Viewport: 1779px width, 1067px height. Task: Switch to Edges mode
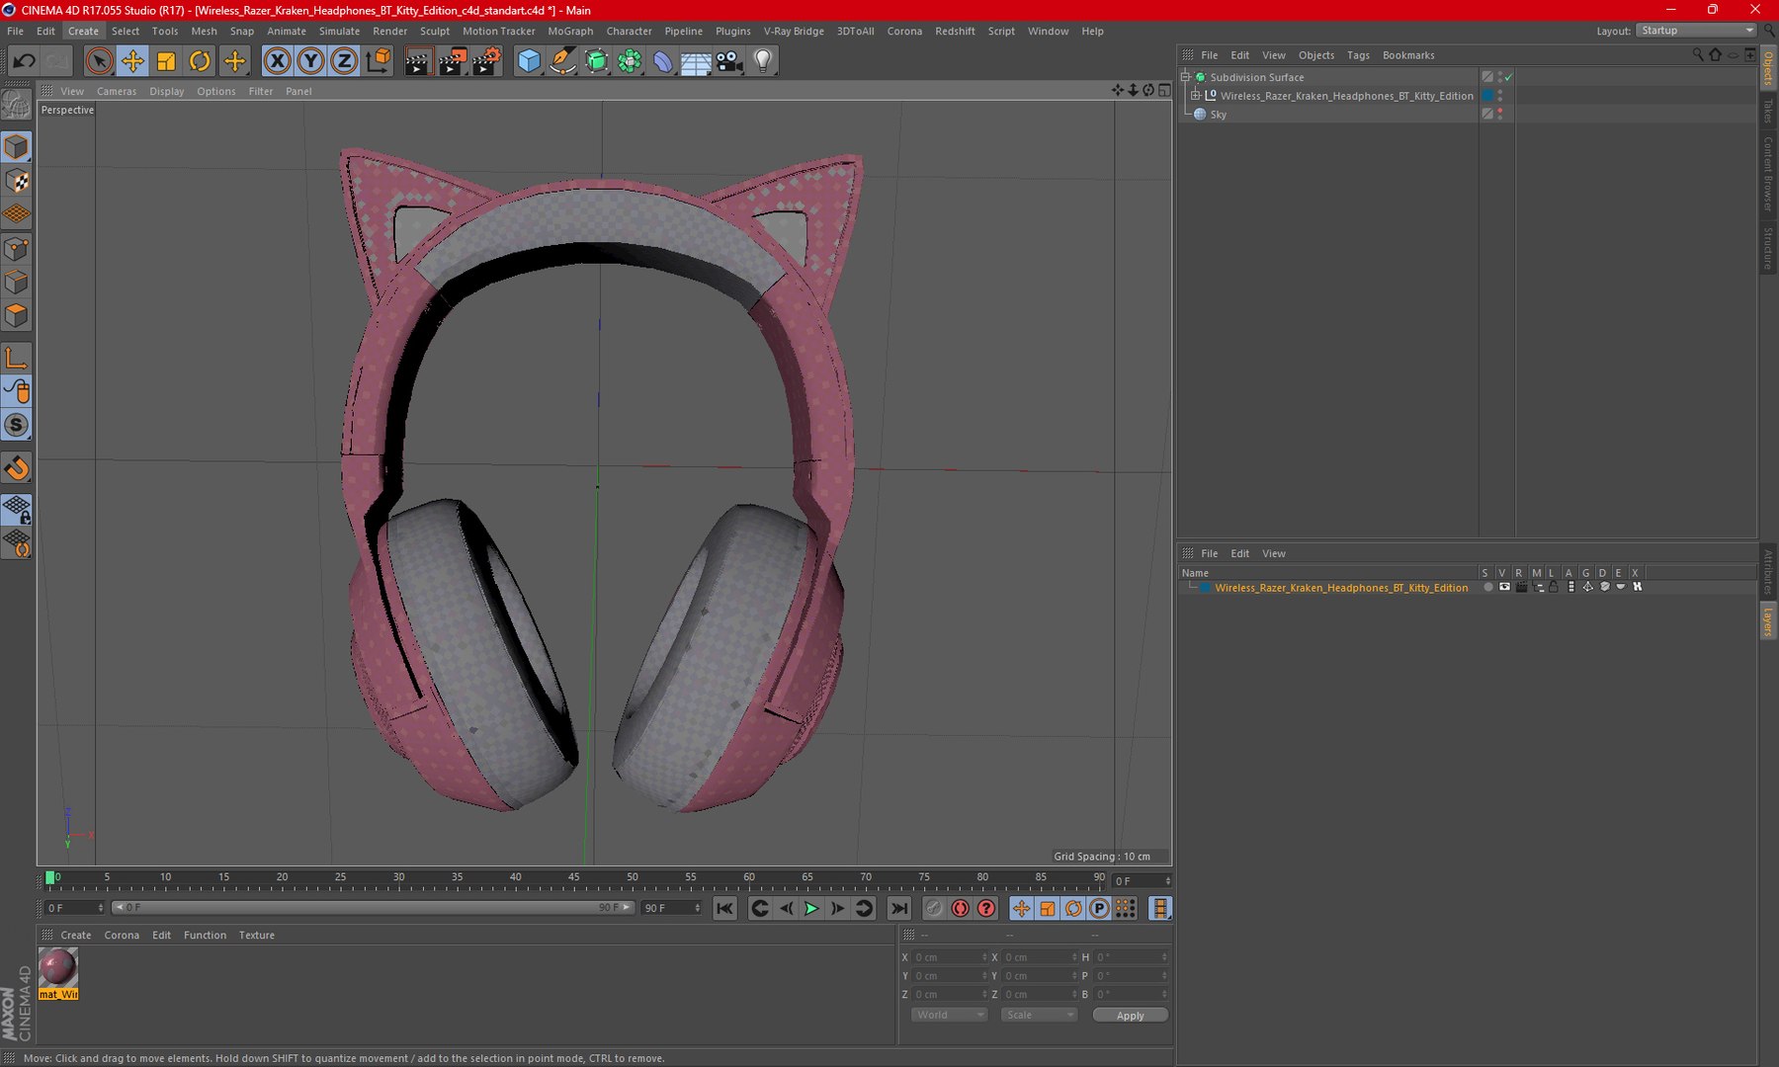[x=17, y=282]
